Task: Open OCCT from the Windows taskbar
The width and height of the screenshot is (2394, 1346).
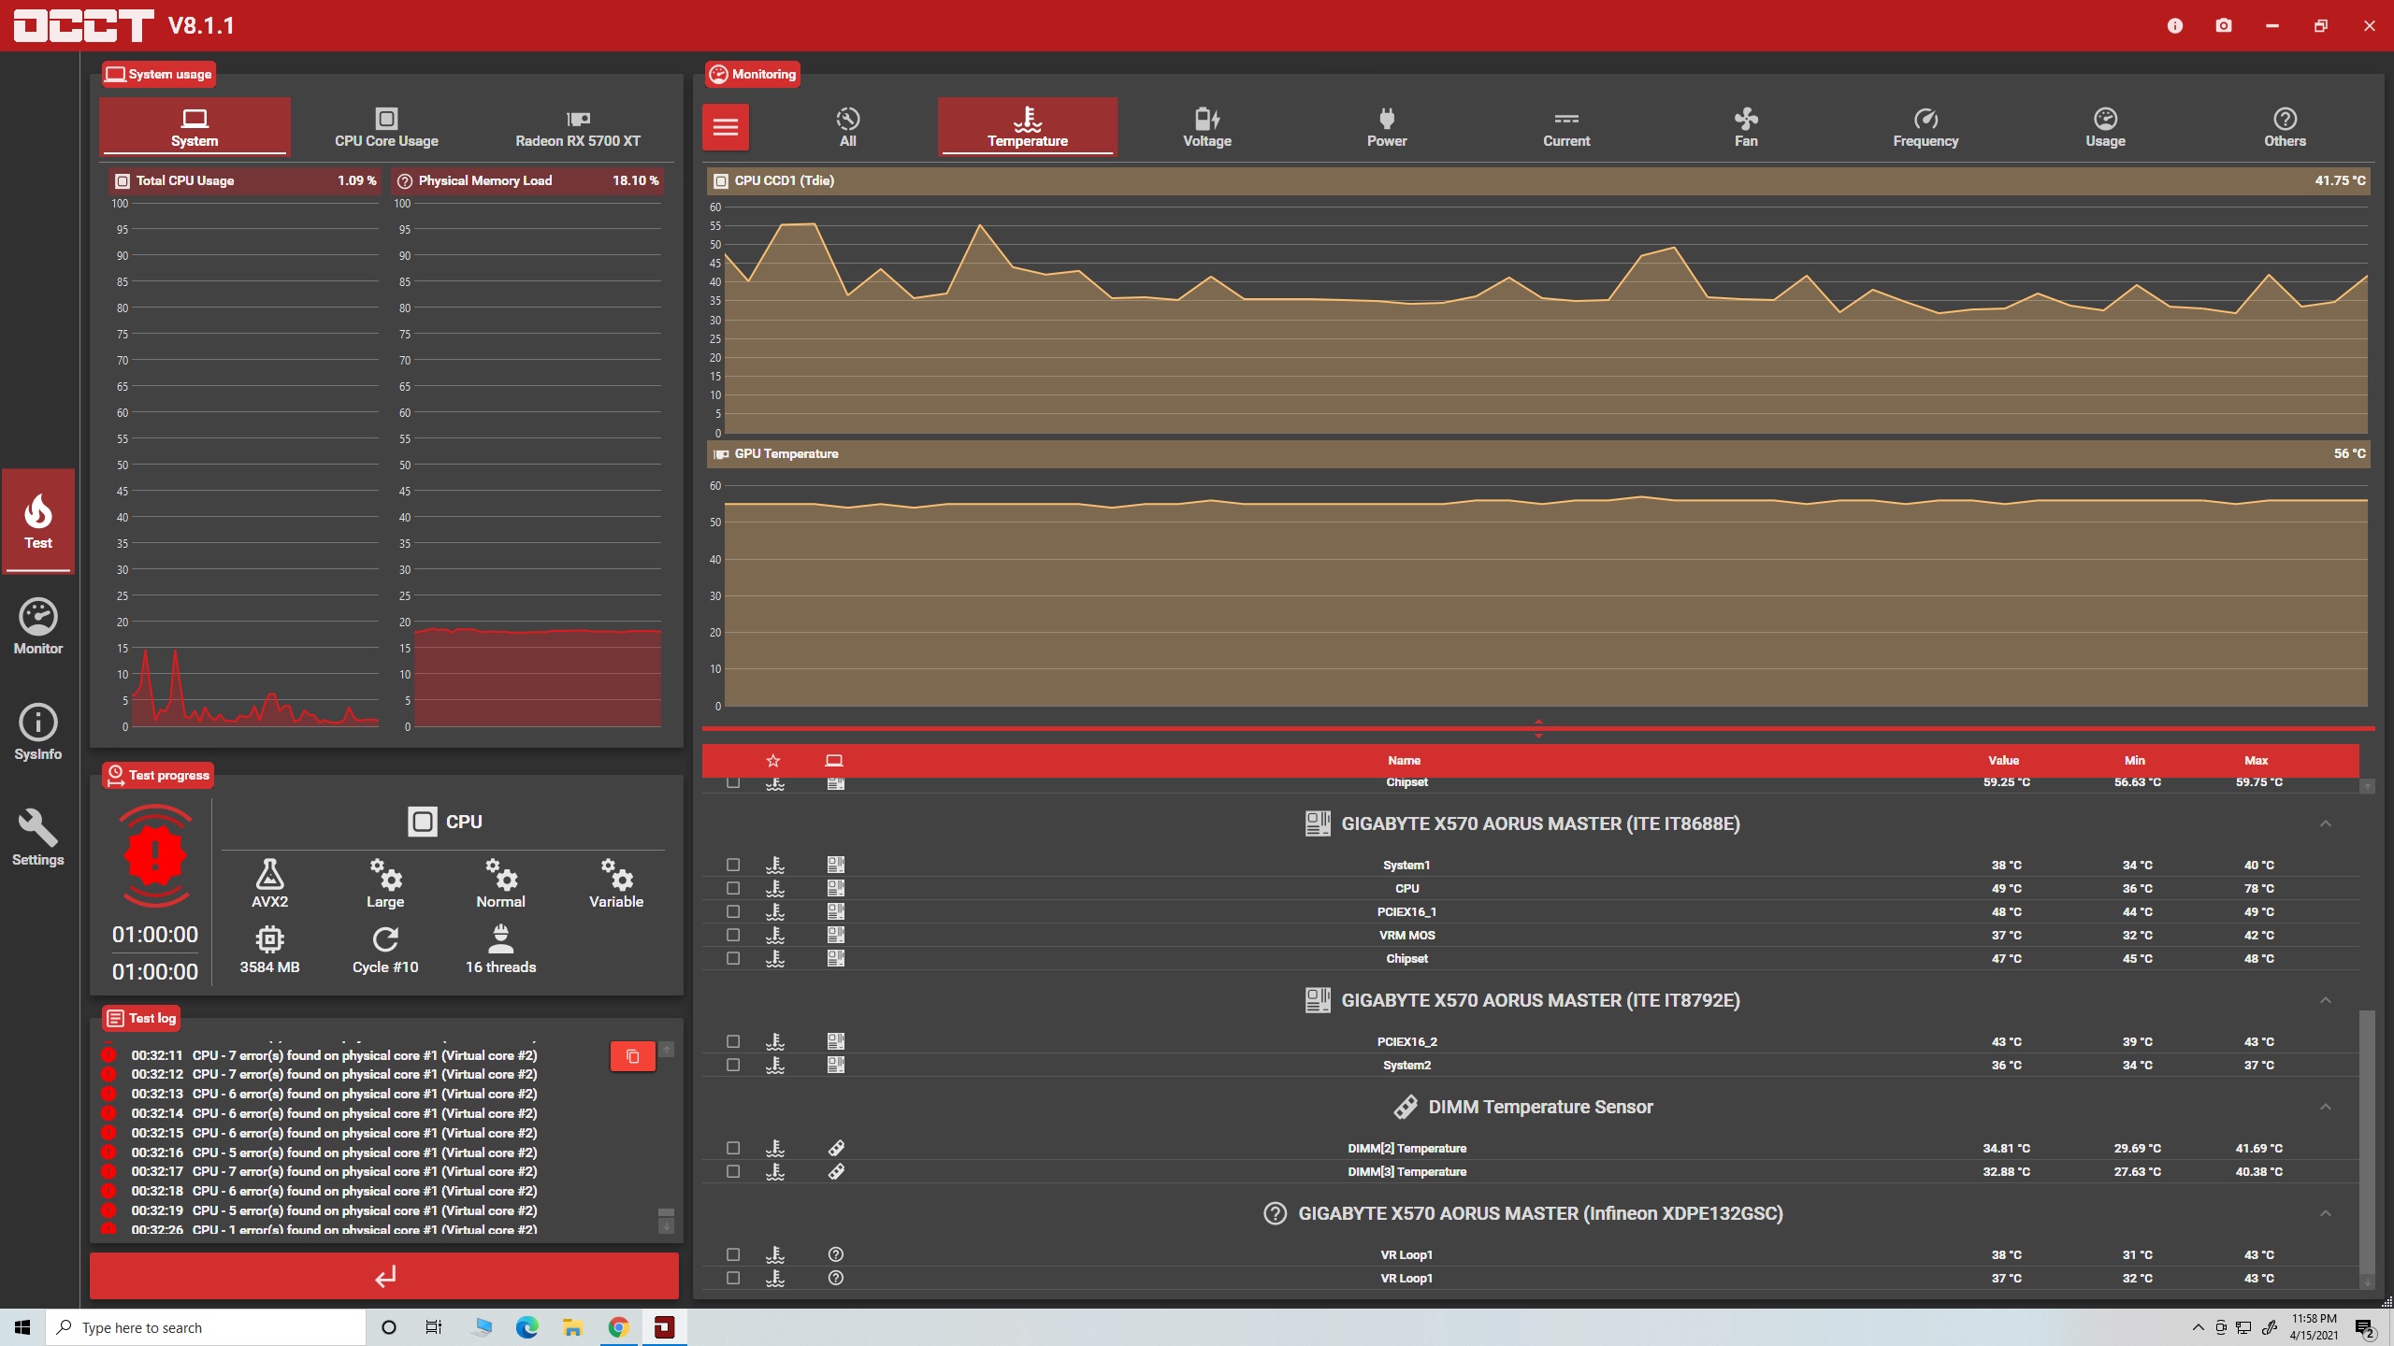Action: pyautogui.click(x=664, y=1327)
